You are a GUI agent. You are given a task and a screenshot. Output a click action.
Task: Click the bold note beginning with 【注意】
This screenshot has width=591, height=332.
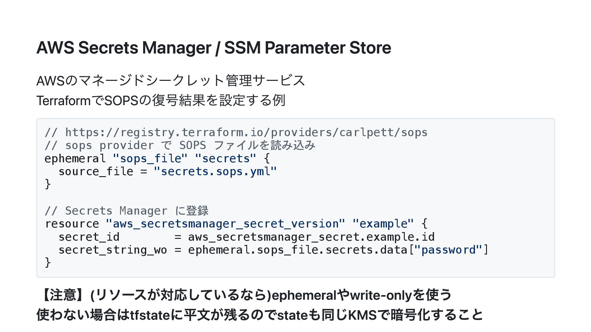(x=244, y=295)
